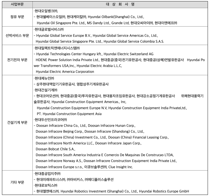Click the 현대두산인프라코어㈜ entry

(x=51, y=120)
